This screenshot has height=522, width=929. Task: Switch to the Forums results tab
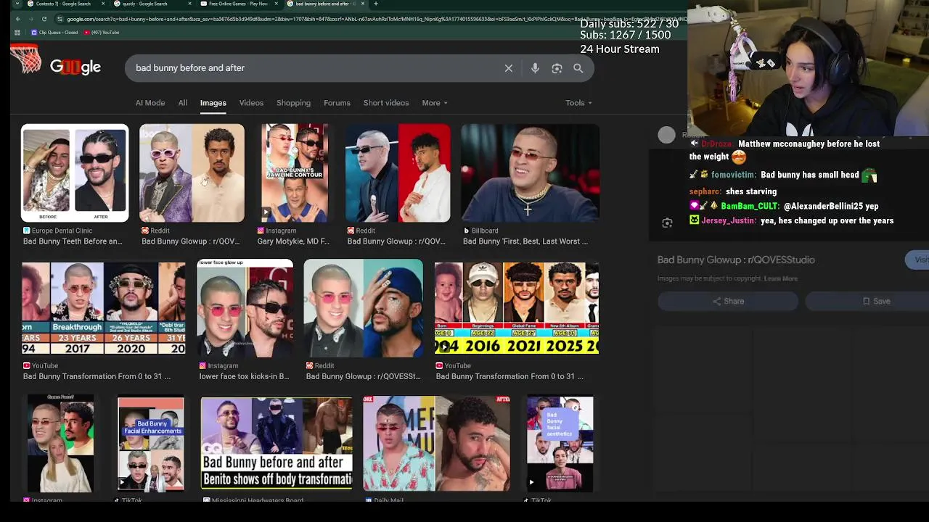(x=337, y=103)
